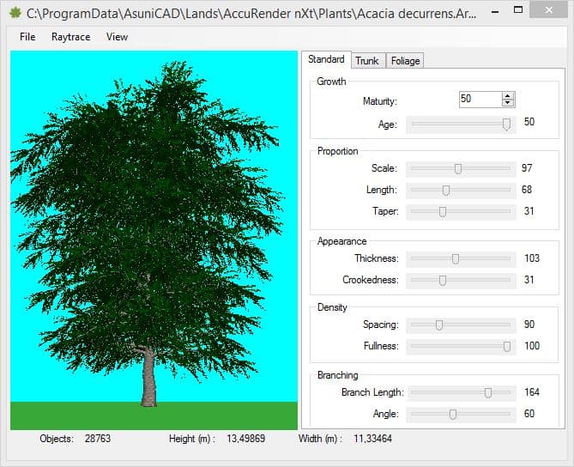The height and width of the screenshot is (467, 574).
Task: Click the Scale value 97
Action: pos(527,168)
